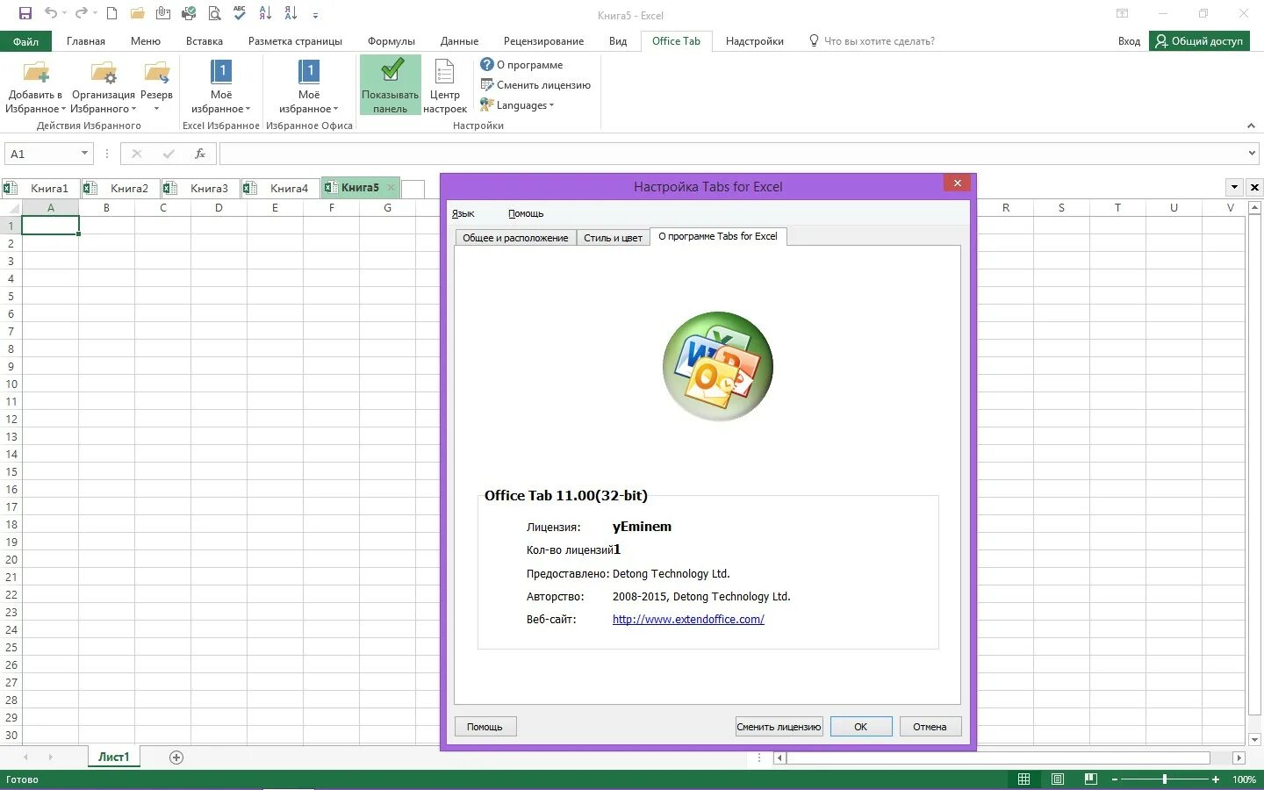Add a new sheet with the plus icon
The height and width of the screenshot is (790, 1264).
tap(176, 758)
